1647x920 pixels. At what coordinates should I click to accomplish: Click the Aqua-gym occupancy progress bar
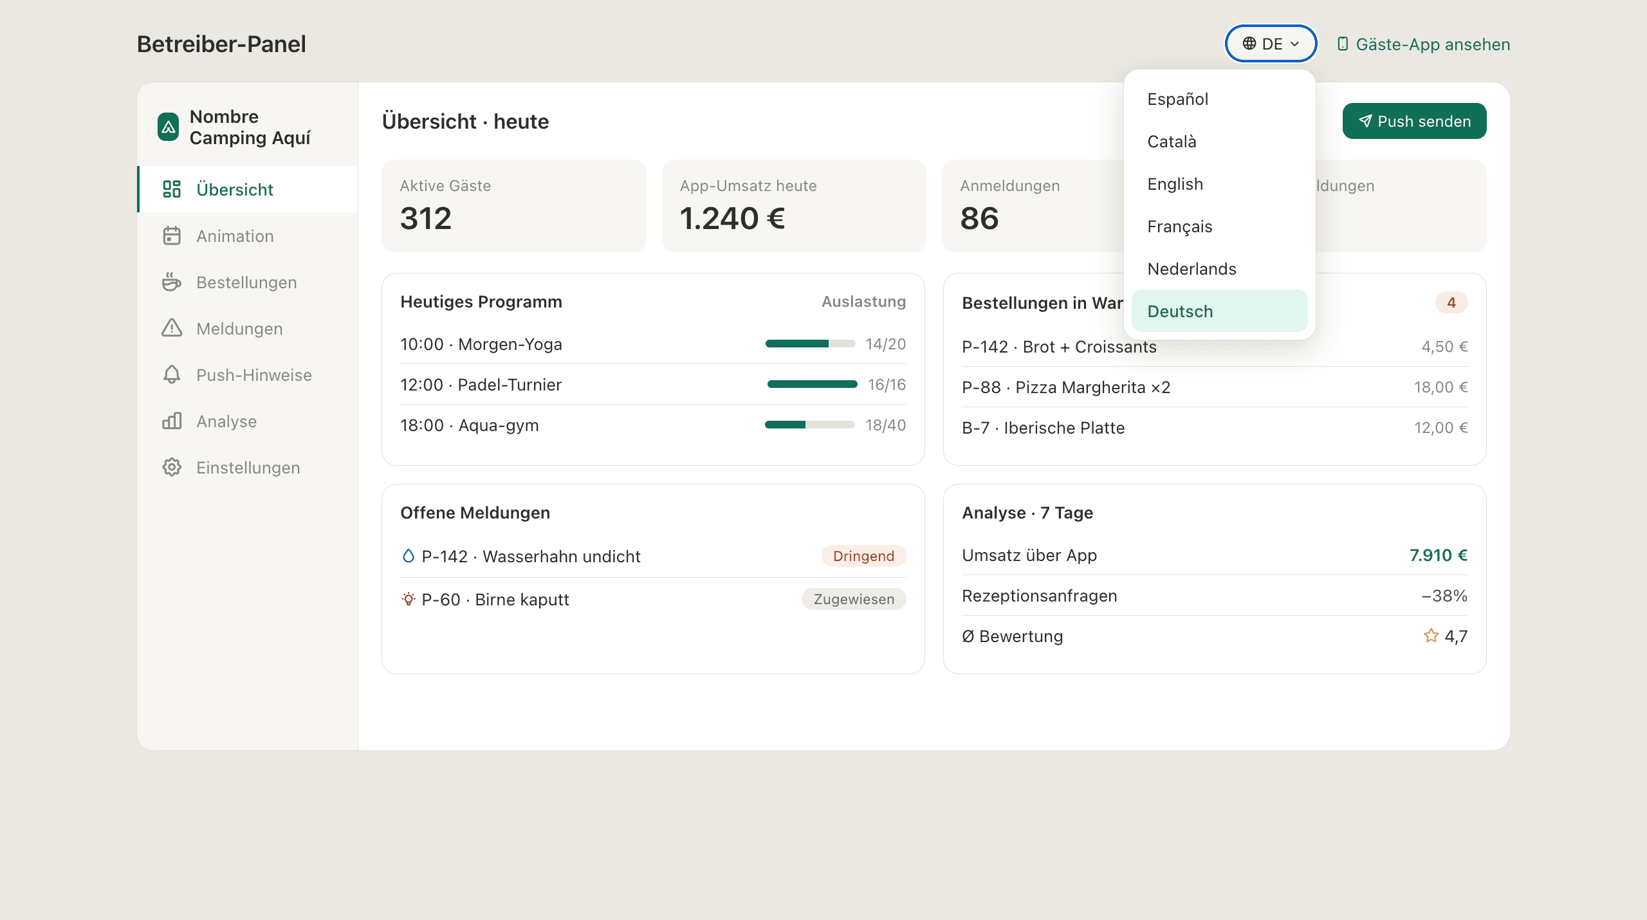click(810, 425)
